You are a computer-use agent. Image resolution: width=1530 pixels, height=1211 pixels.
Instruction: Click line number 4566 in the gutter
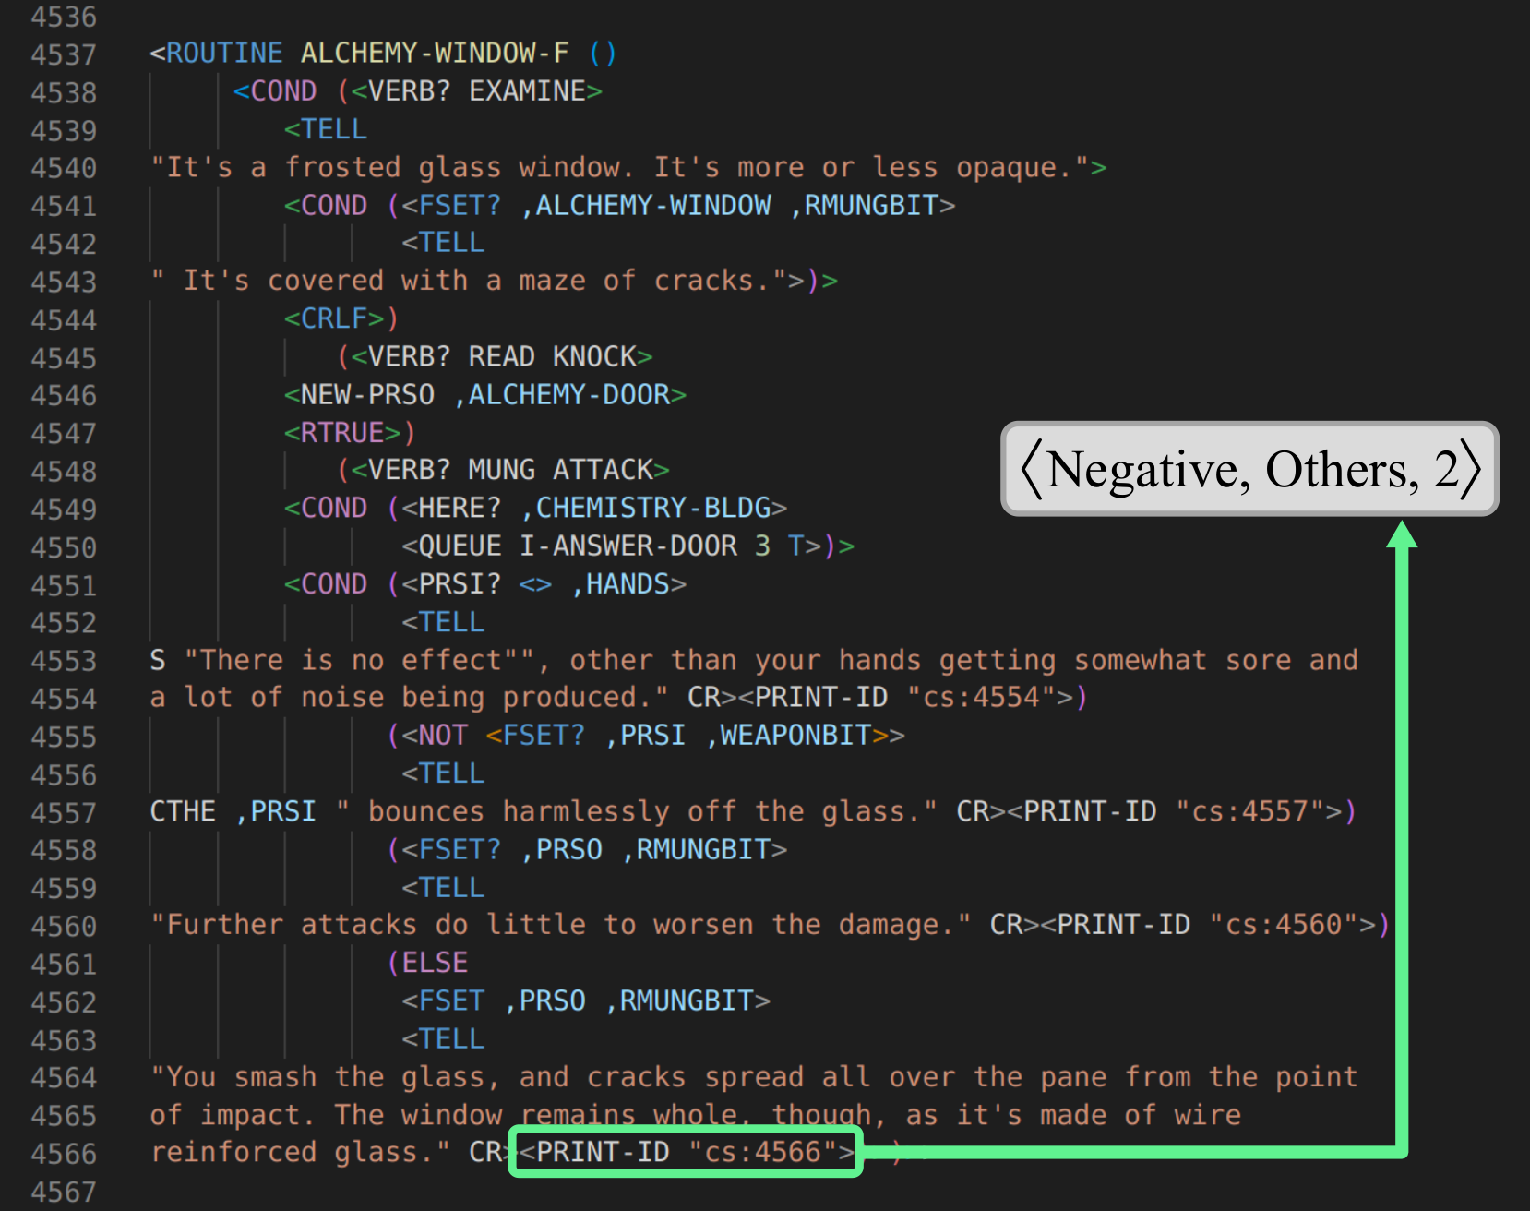pos(64,1154)
